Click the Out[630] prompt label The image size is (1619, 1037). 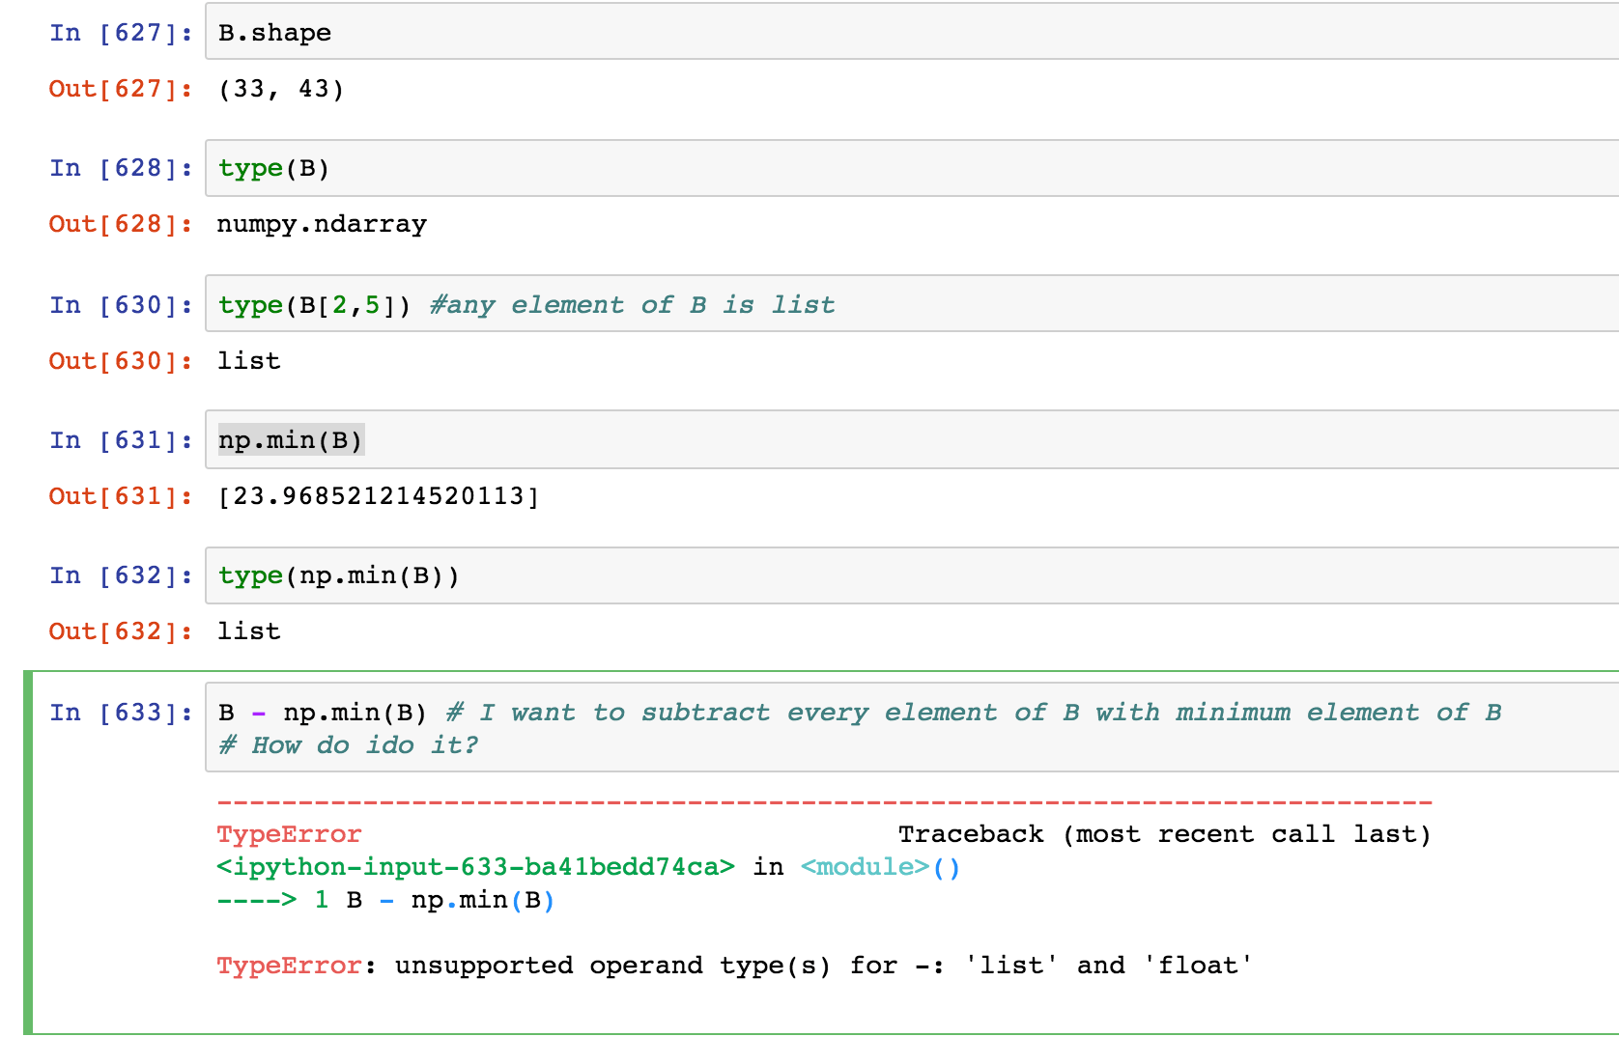coord(121,361)
